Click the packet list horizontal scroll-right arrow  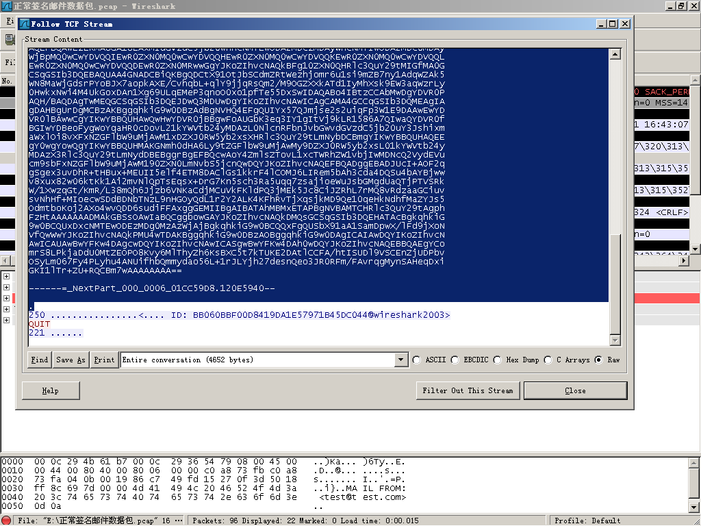(x=684, y=260)
